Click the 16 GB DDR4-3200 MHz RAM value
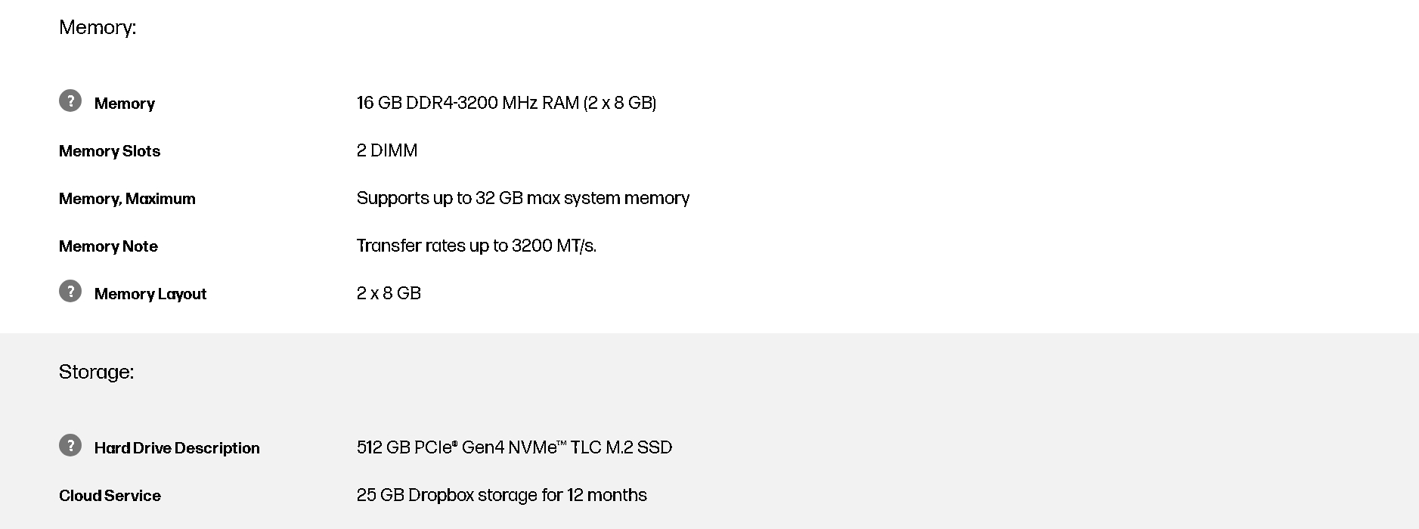1419x529 pixels. click(506, 103)
